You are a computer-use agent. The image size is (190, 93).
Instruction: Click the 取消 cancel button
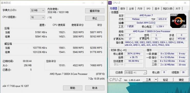coord(95,88)
